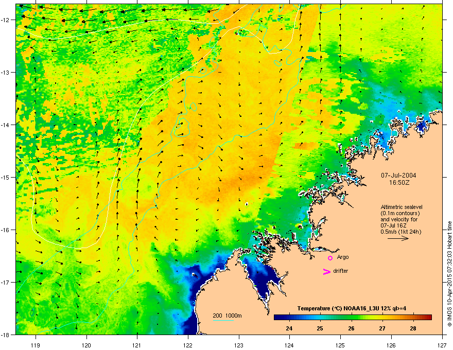Click the magenta drifter arrowhead legend symbol
Image resolution: width=453 pixels, height=350 pixels.
click(x=326, y=271)
